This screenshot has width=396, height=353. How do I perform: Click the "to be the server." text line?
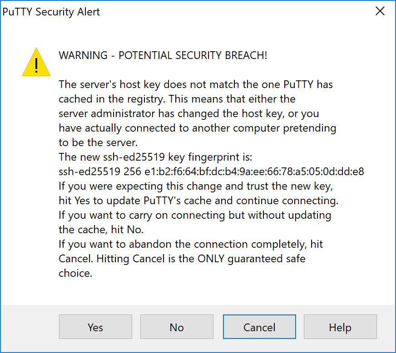coord(98,142)
